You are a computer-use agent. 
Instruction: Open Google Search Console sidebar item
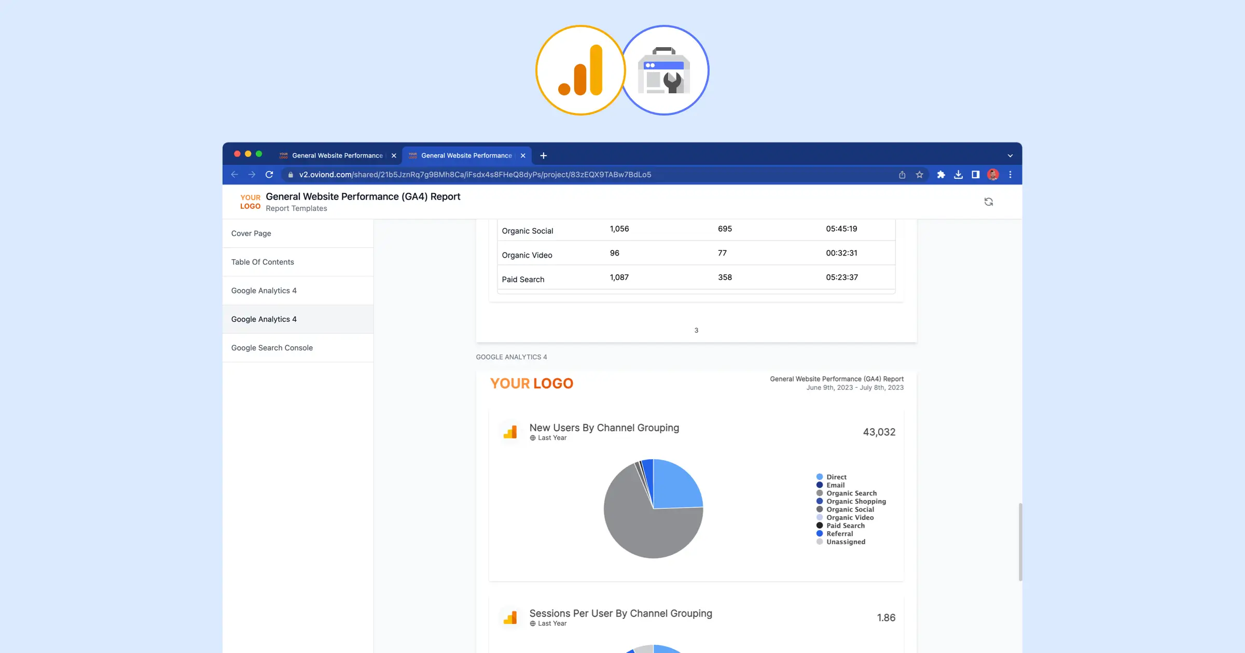click(x=298, y=348)
